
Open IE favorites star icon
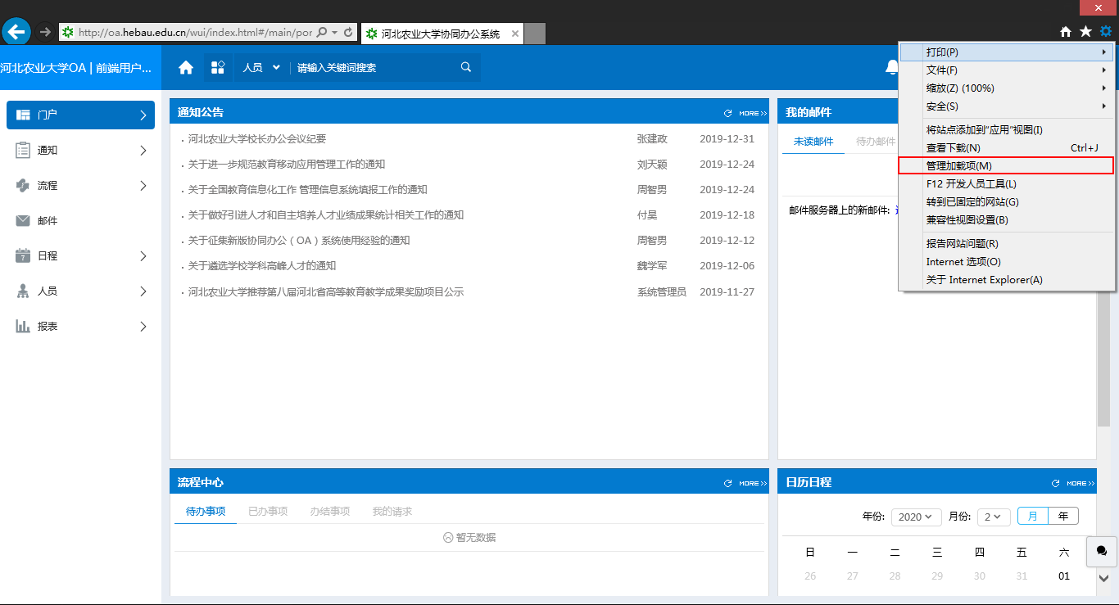(1085, 32)
